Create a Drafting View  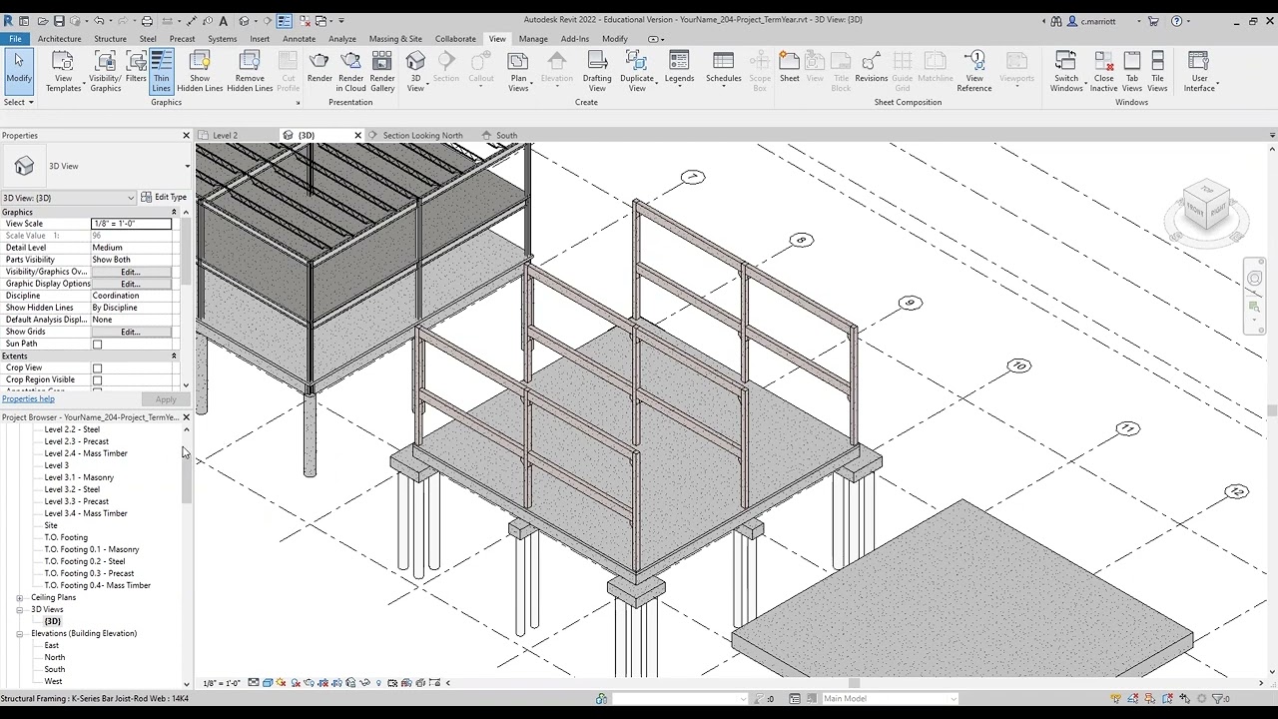[x=597, y=71]
